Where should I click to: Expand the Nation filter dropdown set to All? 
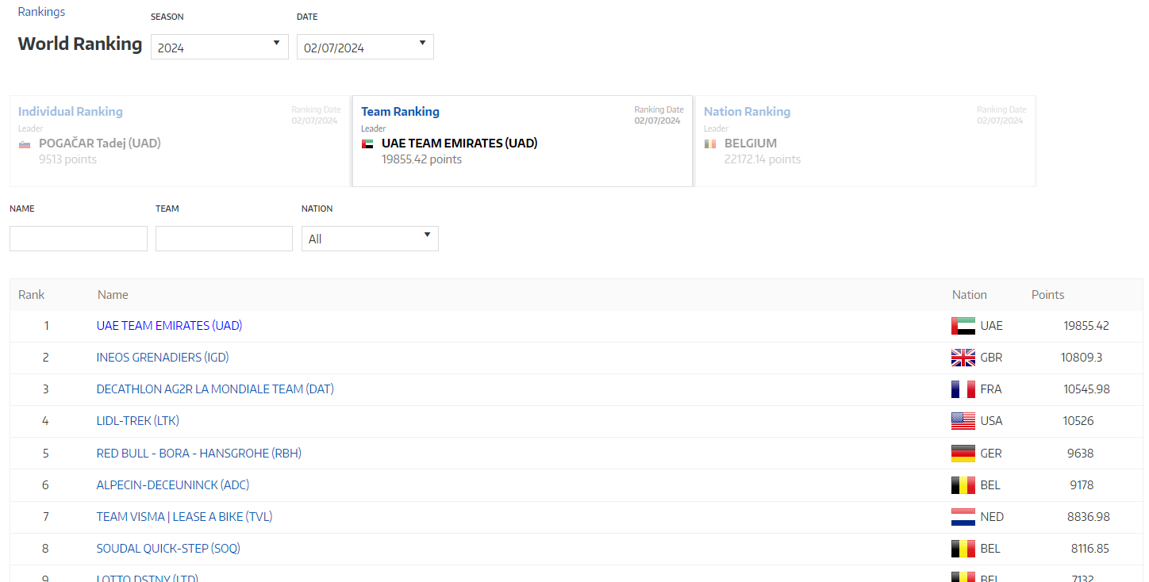370,239
